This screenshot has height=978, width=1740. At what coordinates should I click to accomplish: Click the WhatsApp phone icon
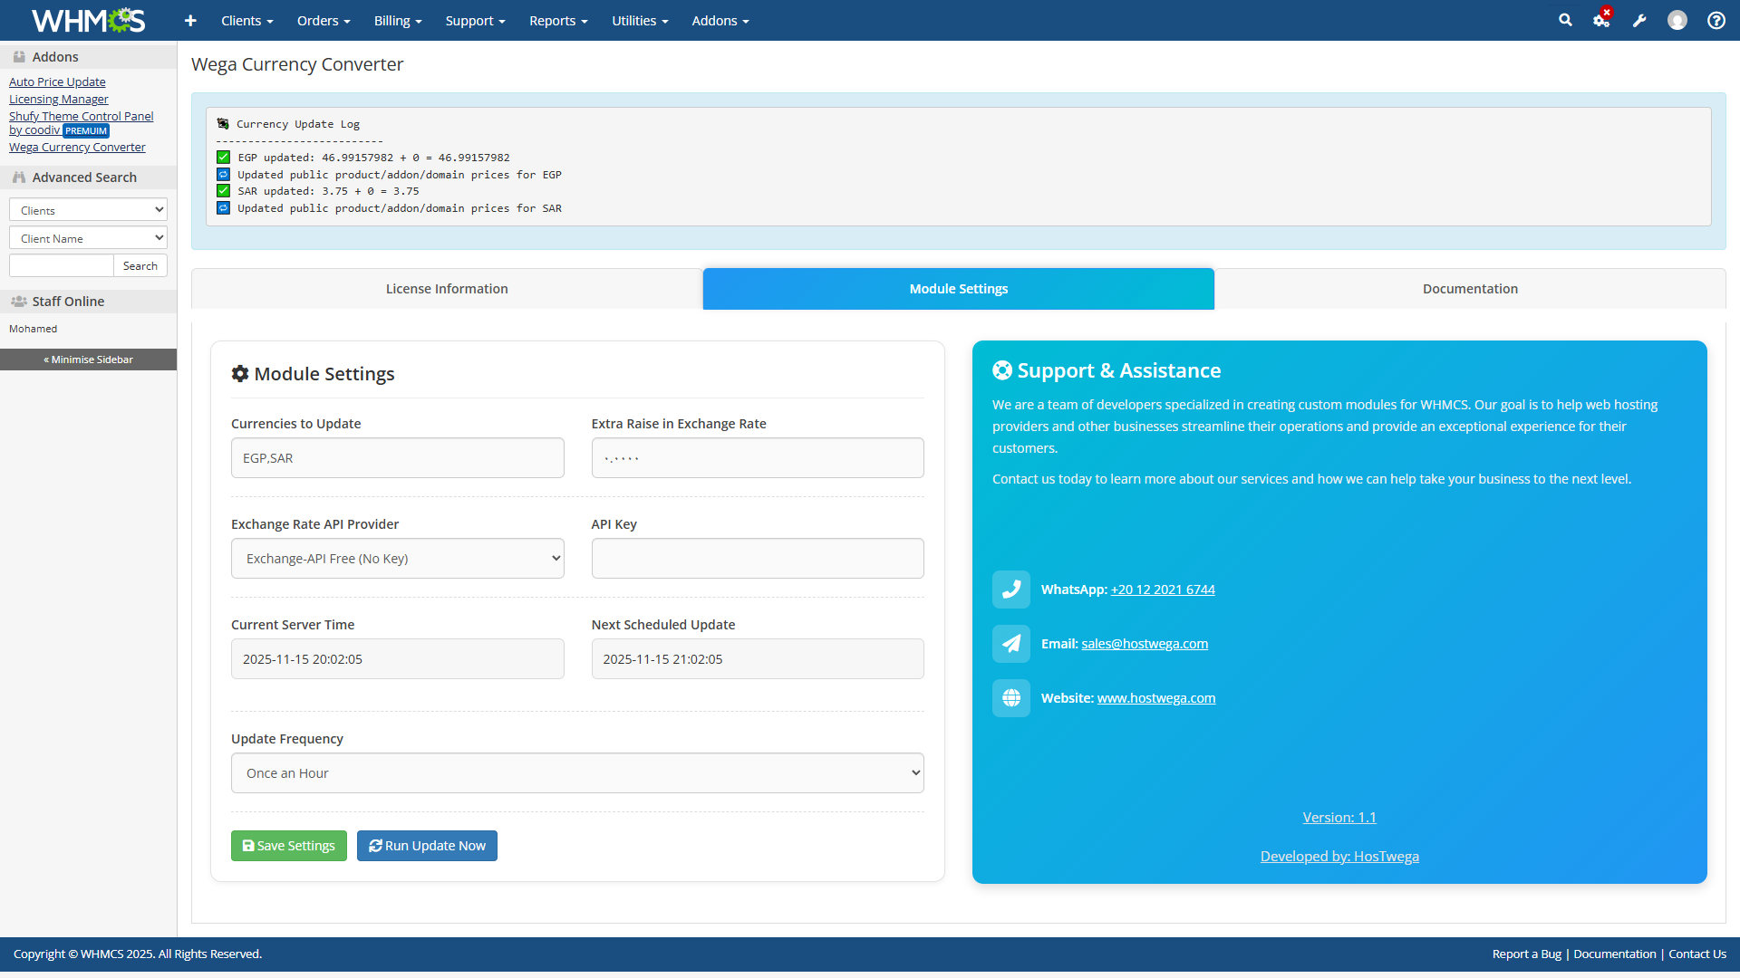1011,590
